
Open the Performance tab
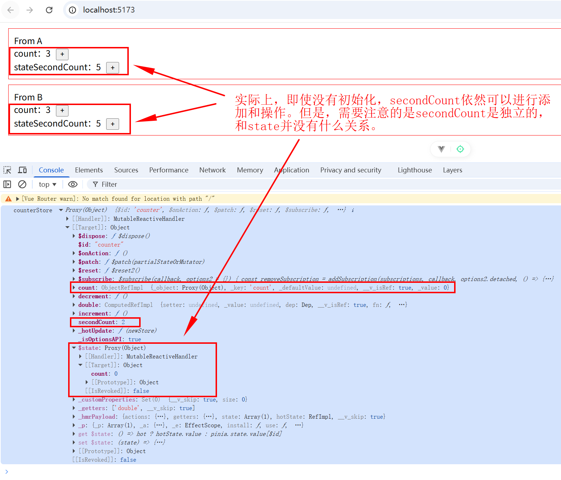click(x=169, y=170)
